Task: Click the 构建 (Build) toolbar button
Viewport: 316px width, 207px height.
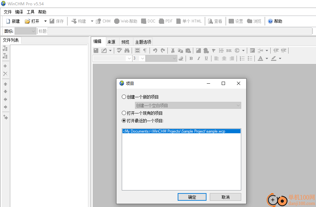Action: point(79,21)
